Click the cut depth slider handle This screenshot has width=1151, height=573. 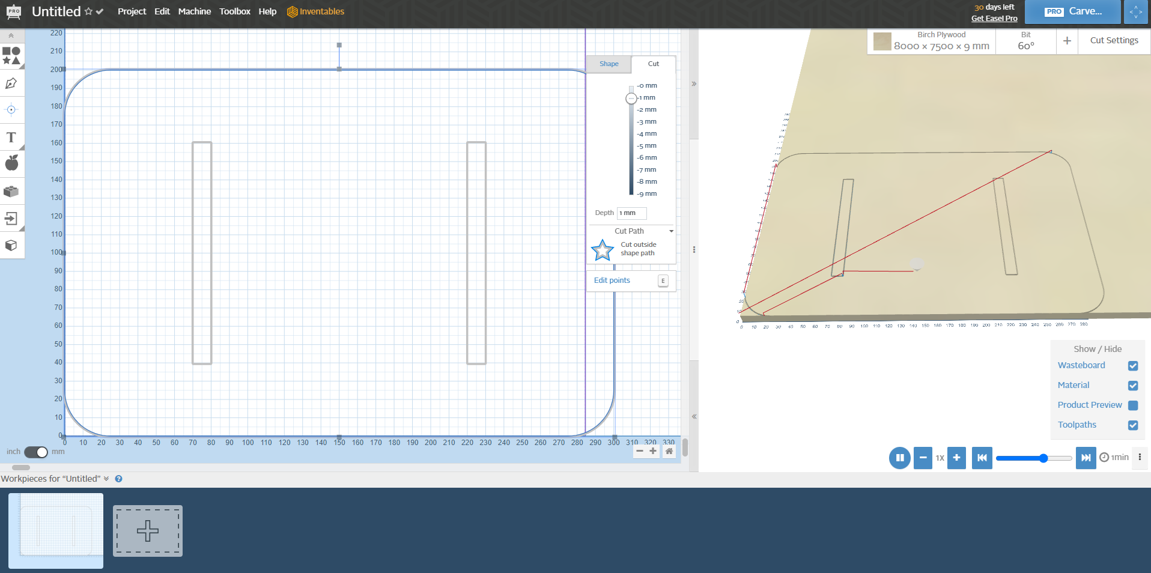[631, 99]
